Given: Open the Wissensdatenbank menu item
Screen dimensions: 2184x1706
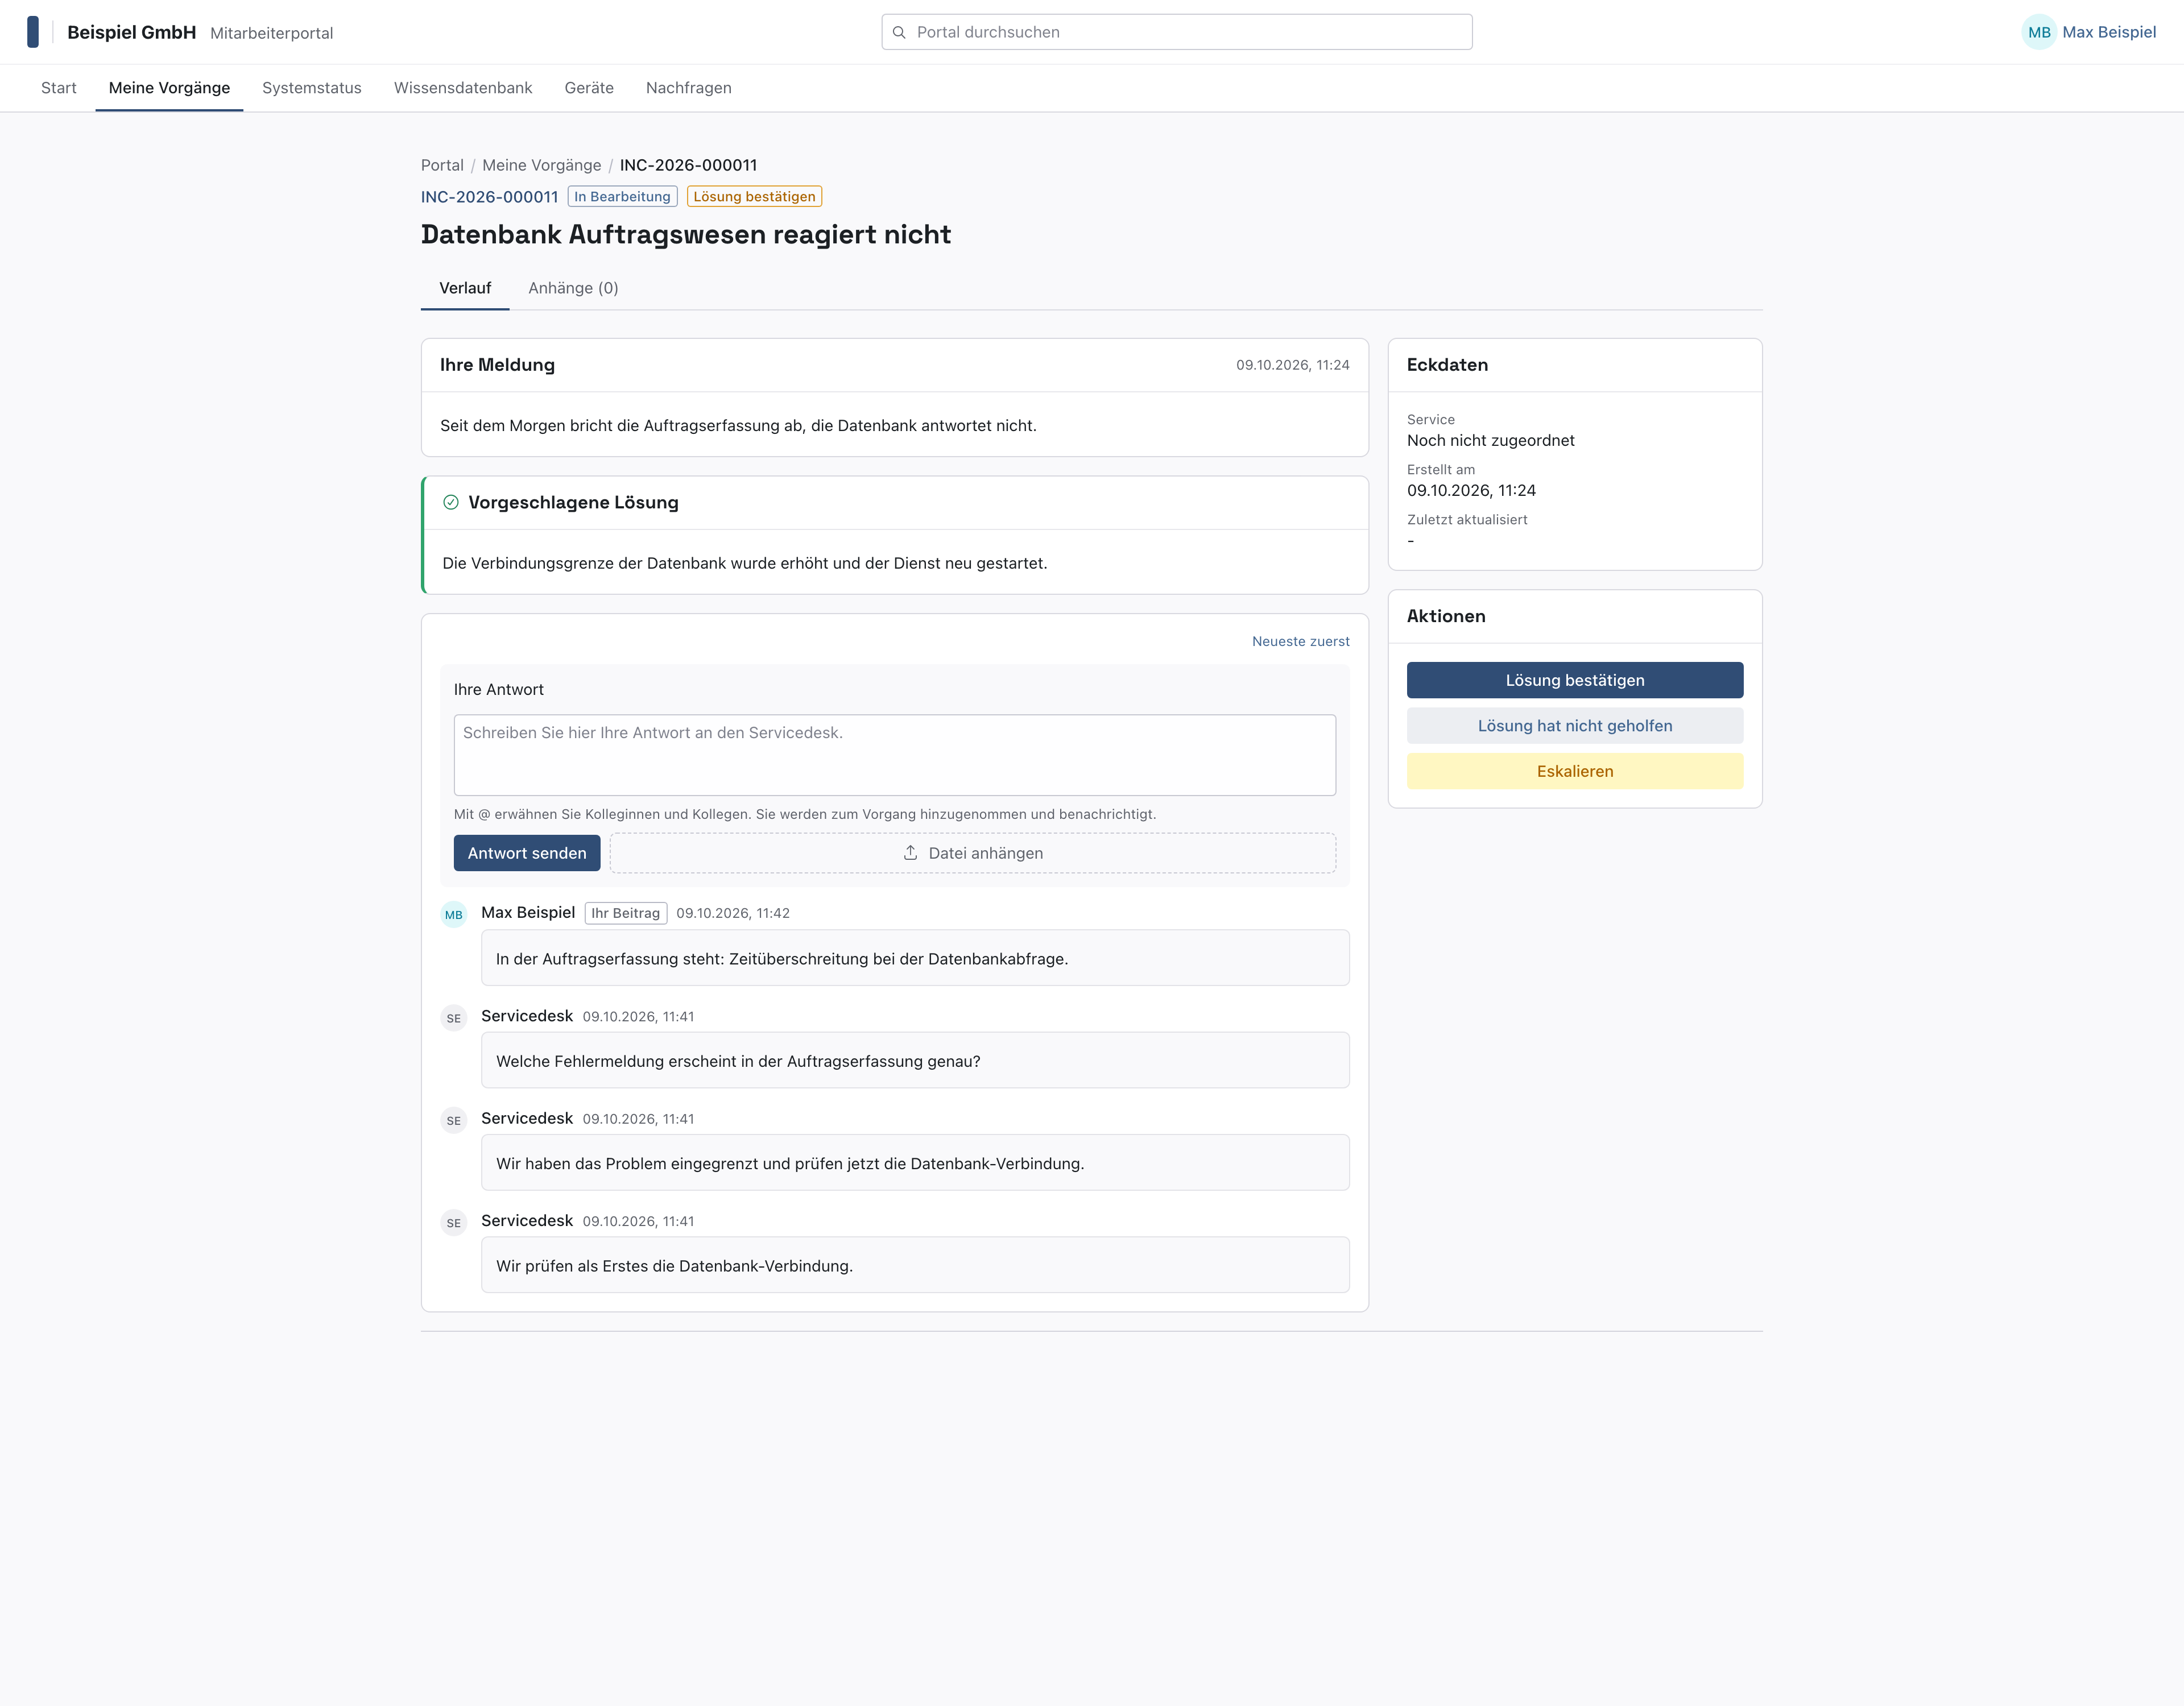Looking at the screenshot, I should pos(463,88).
